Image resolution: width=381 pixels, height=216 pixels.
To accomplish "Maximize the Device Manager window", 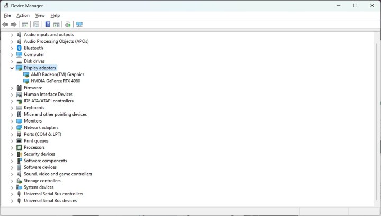I will (x=355, y=6).
